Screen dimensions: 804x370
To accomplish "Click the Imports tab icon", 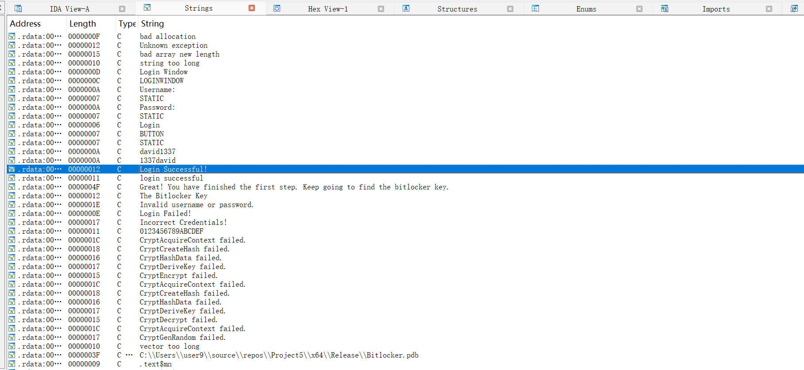I will (x=665, y=9).
